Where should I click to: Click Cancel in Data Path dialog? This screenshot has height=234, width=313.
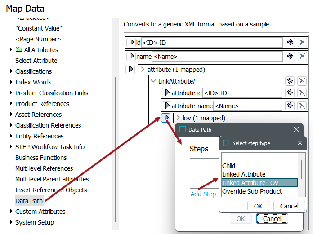272,219
